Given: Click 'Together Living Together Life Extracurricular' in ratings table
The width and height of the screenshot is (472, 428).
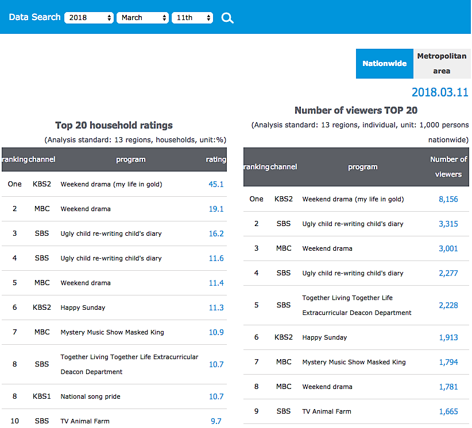Looking at the screenshot, I should (129, 357).
